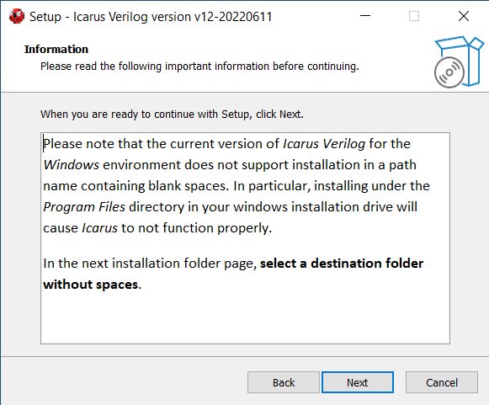The image size is (489, 405).
Task: Click 'Please read the following important information' text
Action: point(199,67)
